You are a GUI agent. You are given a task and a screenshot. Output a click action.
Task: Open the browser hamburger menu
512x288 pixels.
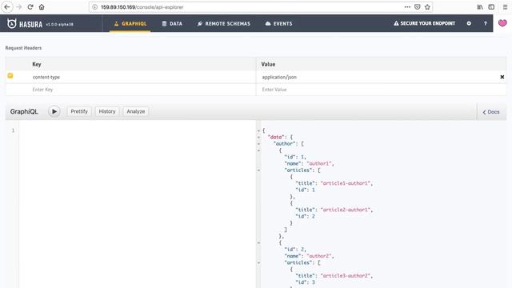point(505,7)
